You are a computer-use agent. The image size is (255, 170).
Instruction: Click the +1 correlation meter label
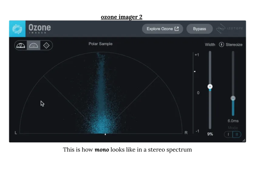tap(197, 55)
